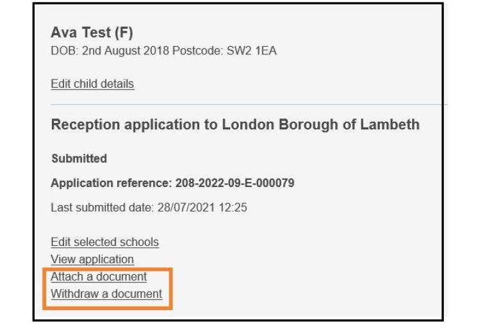Click the (F) gender marker after the name
The height and width of the screenshot is (328, 492).
click(x=123, y=33)
